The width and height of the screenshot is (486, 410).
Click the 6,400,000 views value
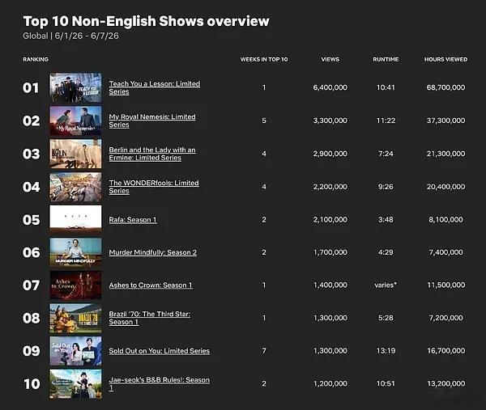pyautogui.click(x=330, y=87)
